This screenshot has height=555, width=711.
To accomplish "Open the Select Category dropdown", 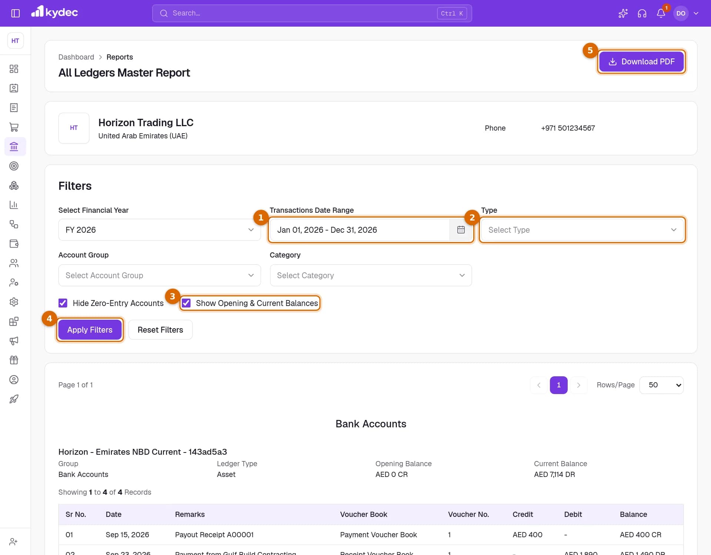I will (371, 275).
